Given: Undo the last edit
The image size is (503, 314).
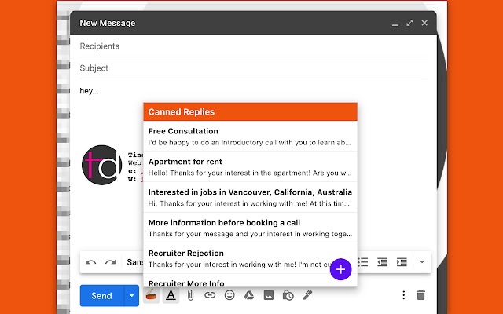Looking at the screenshot, I should (91, 261).
